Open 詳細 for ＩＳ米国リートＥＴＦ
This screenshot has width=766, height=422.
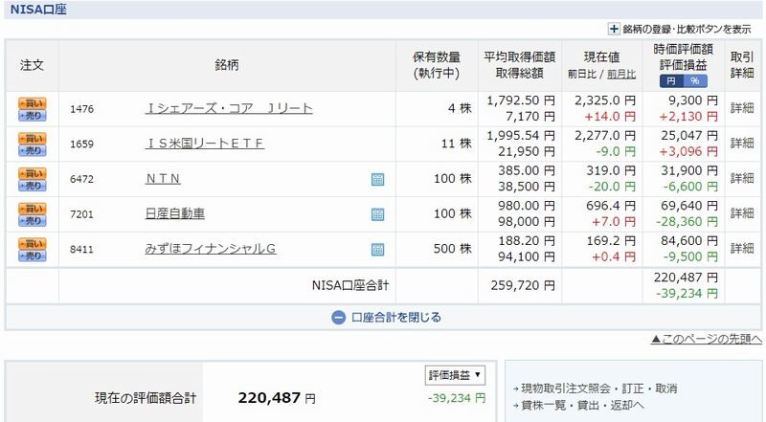(x=742, y=144)
